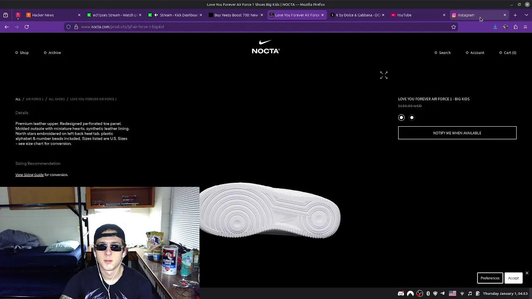Go back to previous page
The image size is (532, 299).
point(7,27)
